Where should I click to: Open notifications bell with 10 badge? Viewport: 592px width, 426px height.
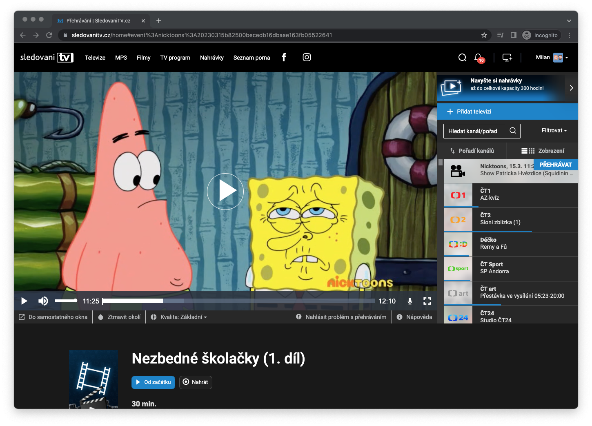click(479, 58)
